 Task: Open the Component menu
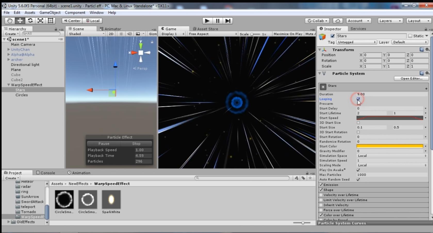[x=75, y=12]
